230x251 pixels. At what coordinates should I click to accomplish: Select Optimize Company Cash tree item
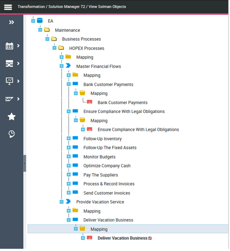[x=107, y=166]
